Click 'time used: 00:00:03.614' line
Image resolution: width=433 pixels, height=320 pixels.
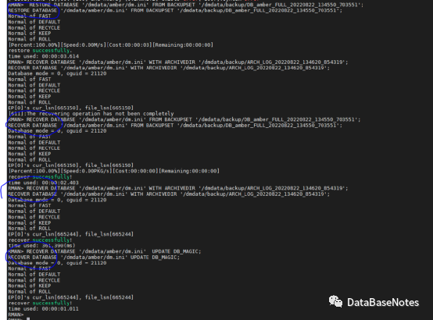(x=43, y=56)
